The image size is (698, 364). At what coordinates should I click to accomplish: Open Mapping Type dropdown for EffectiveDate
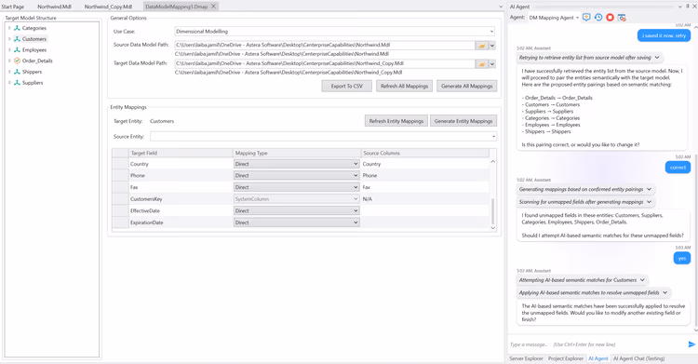tap(356, 210)
